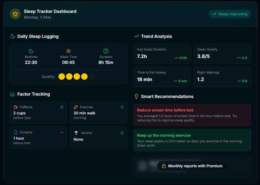Click the red downward trend on Screens card

click(62, 132)
